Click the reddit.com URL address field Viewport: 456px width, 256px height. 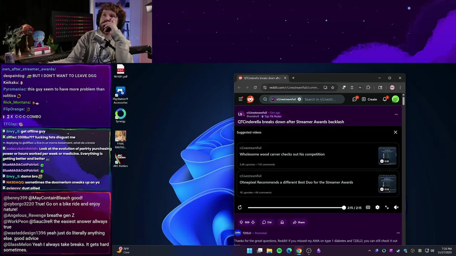294,87
